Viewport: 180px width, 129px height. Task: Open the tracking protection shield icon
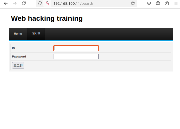click(x=40, y=3)
